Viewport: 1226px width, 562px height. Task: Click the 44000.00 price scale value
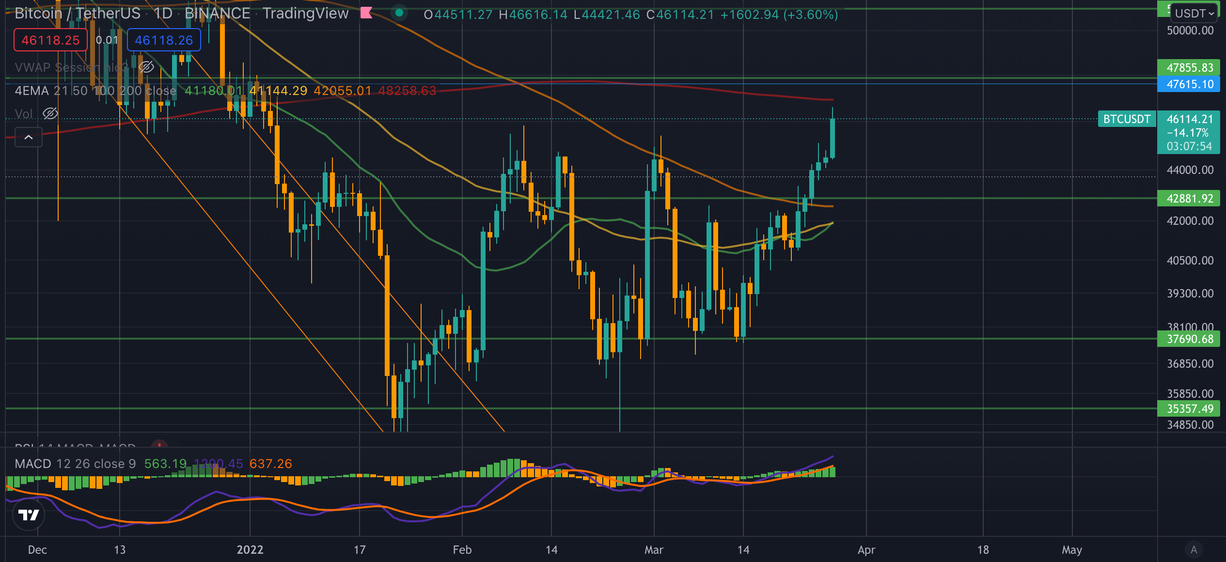[x=1190, y=170]
